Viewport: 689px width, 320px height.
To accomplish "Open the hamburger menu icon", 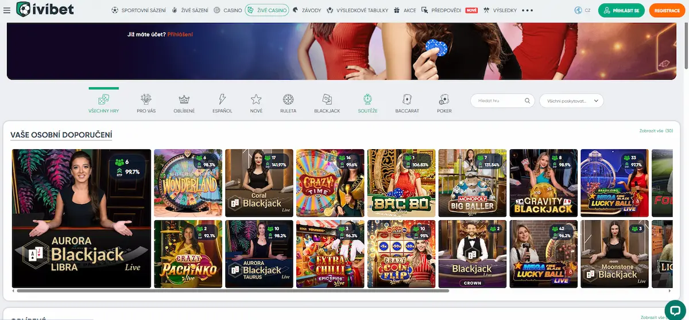I will [x=7, y=10].
